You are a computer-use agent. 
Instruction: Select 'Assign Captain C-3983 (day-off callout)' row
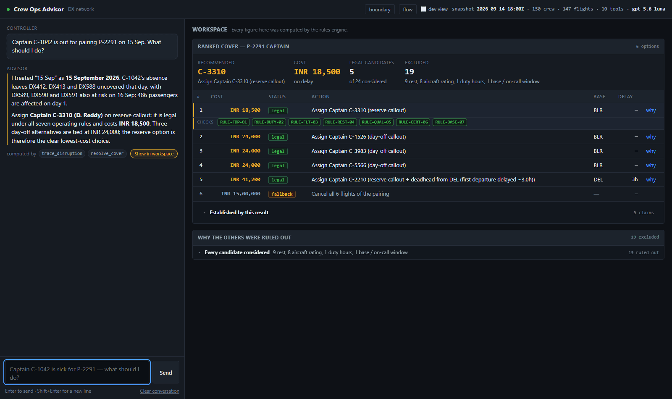pyautogui.click(x=428, y=151)
